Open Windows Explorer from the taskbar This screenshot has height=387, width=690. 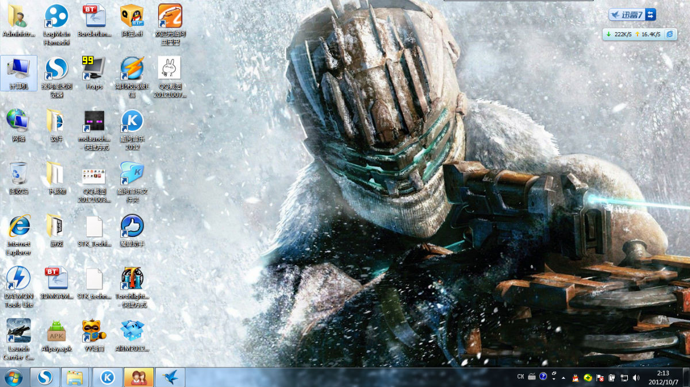pos(75,377)
